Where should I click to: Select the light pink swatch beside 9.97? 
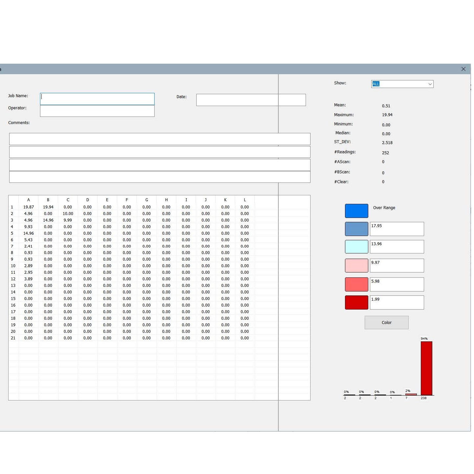pos(356,266)
